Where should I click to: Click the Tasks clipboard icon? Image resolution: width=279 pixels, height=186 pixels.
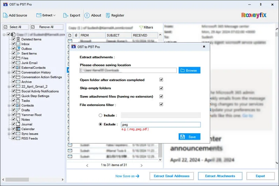point(18,101)
